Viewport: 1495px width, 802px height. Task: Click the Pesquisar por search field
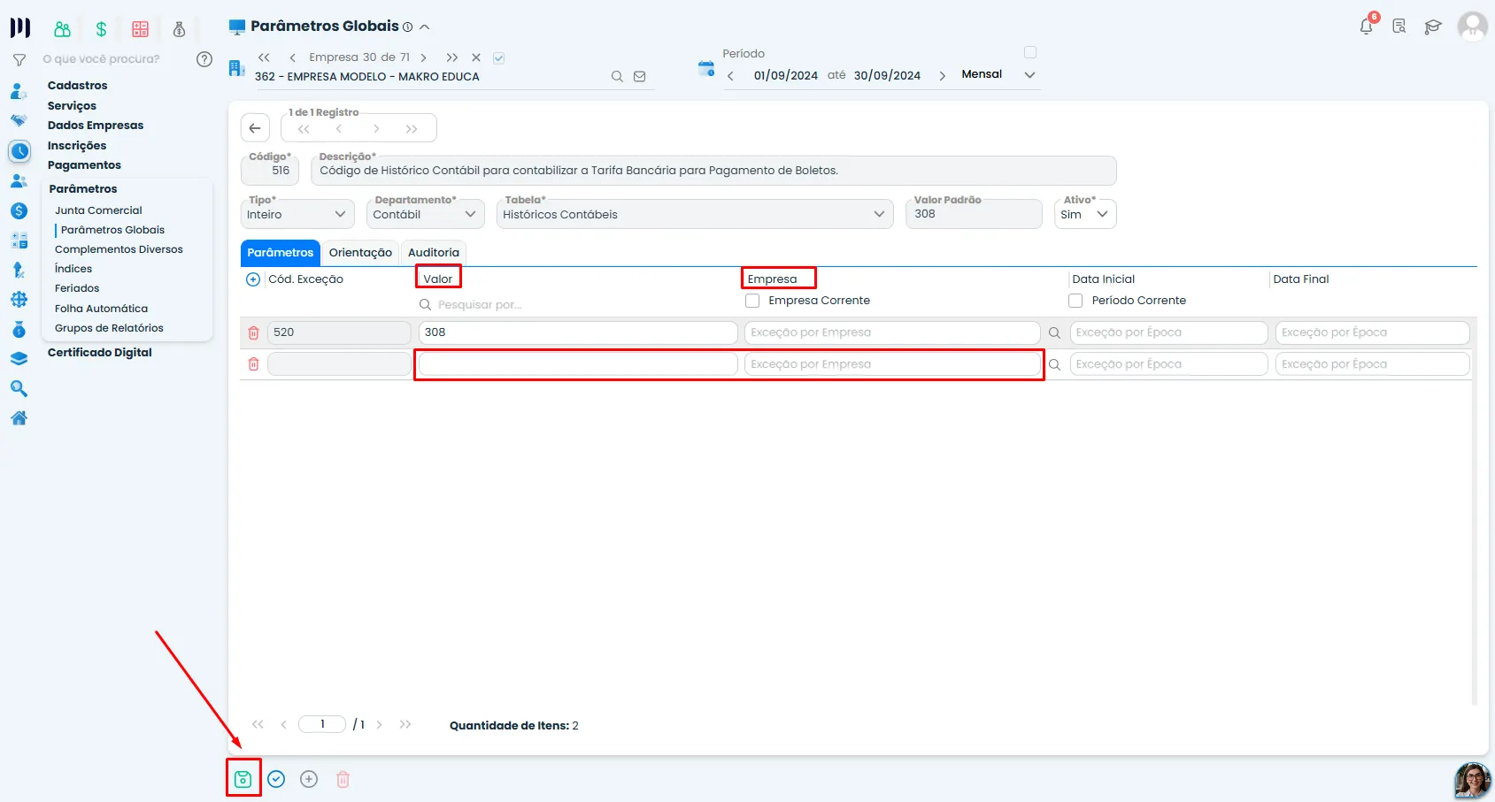pyautogui.click(x=577, y=305)
